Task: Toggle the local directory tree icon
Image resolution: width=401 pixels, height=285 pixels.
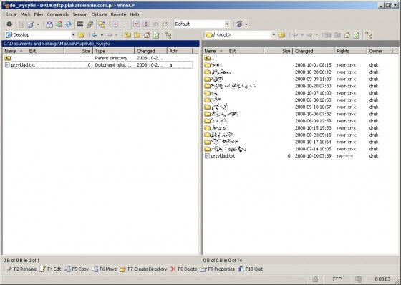Action: pos(168,35)
